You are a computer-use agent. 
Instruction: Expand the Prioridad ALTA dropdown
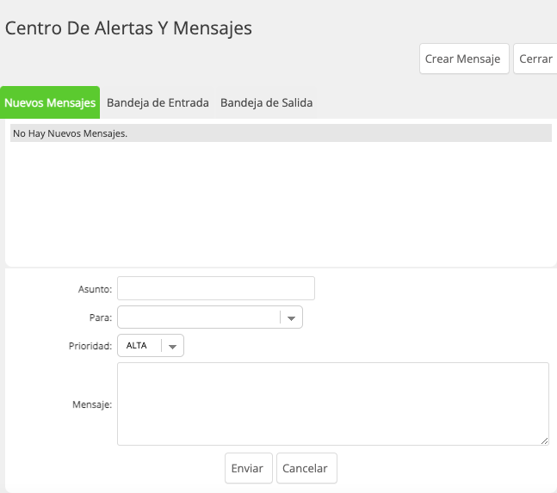(151, 345)
